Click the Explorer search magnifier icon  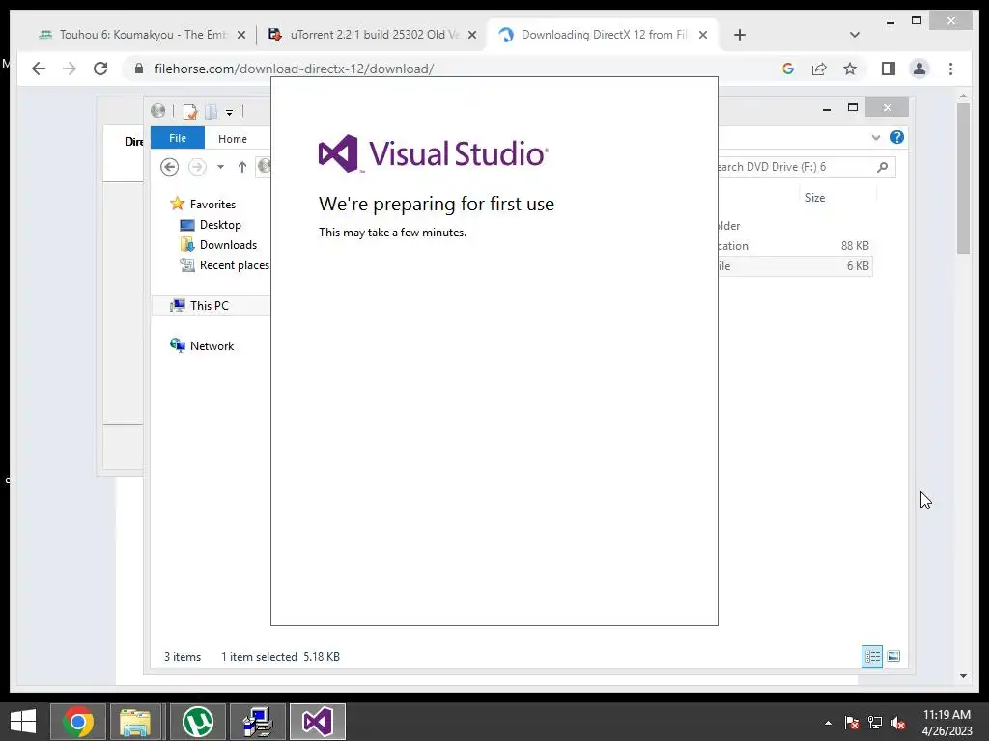click(883, 167)
